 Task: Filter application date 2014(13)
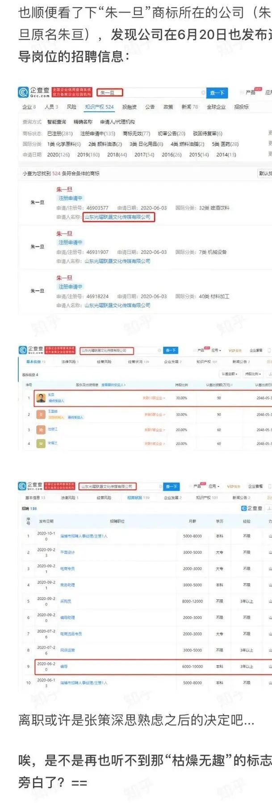click(x=226, y=155)
